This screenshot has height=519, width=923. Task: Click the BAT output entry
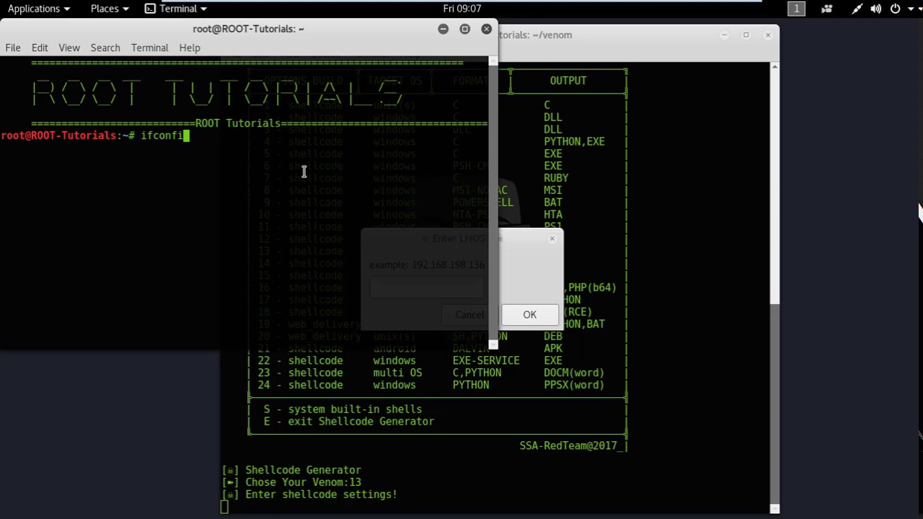click(552, 203)
